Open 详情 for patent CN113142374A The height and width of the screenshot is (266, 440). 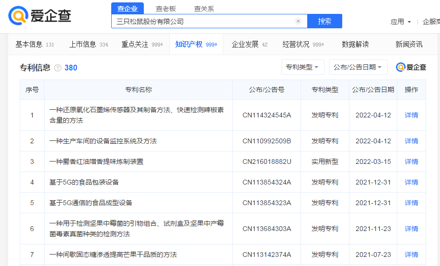click(x=411, y=254)
